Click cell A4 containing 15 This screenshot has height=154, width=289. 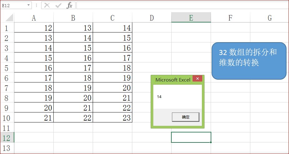[x=34, y=57]
